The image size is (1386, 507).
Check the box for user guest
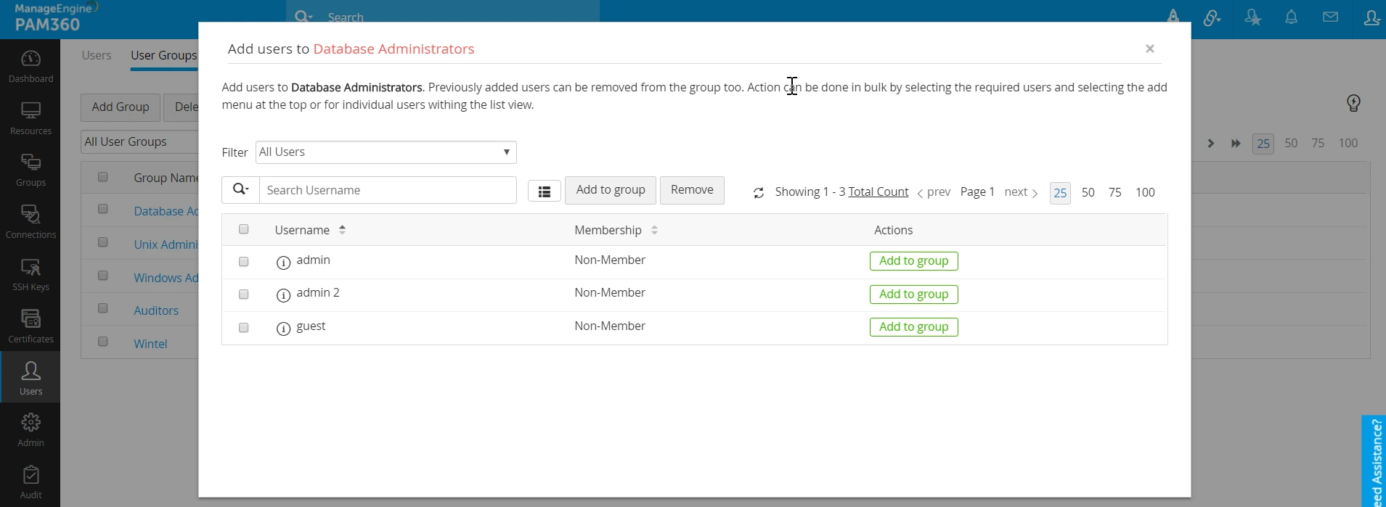pos(244,328)
